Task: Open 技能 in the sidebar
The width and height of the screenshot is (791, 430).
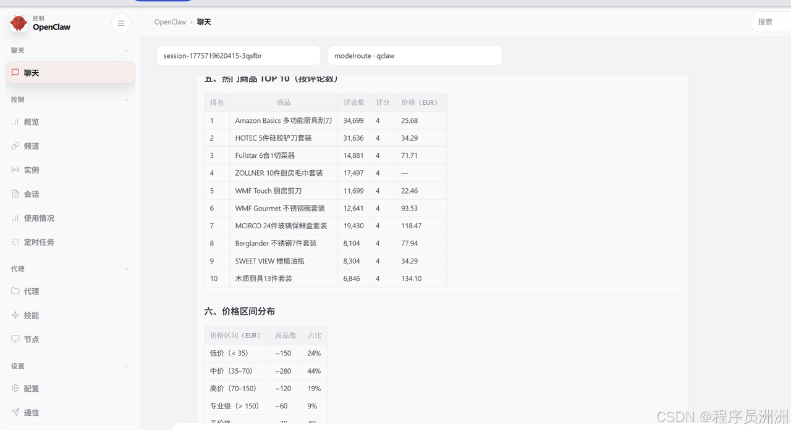Action: pos(70,315)
